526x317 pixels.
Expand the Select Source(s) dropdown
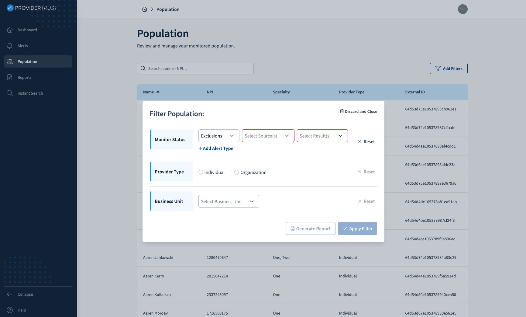(x=268, y=136)
